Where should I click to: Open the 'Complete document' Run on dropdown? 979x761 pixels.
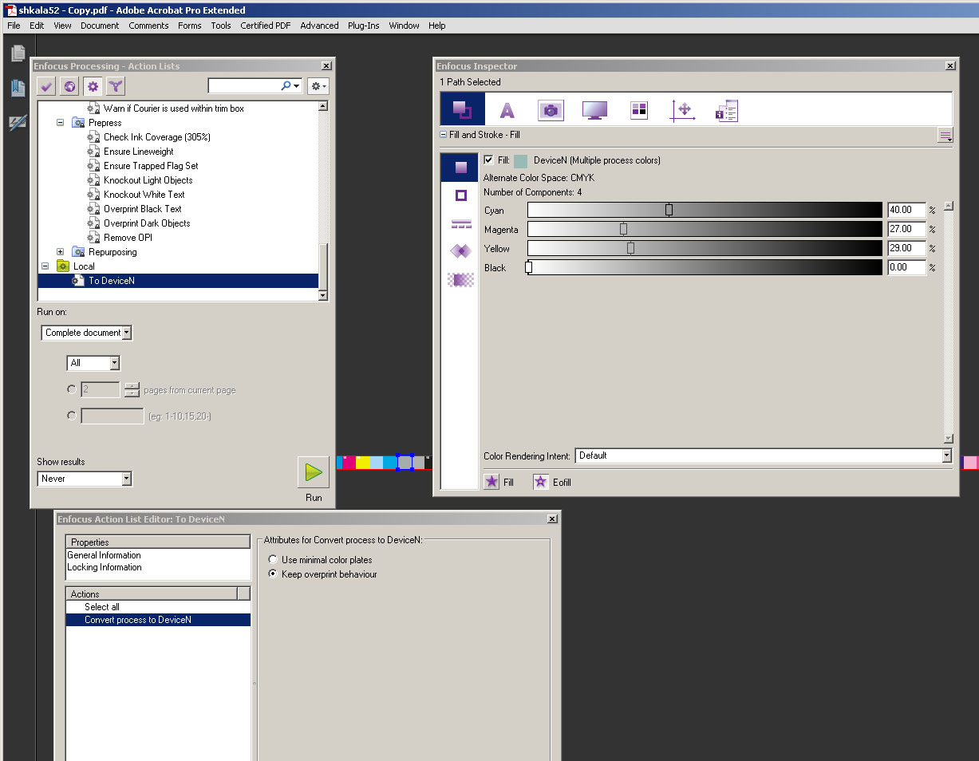87,333
